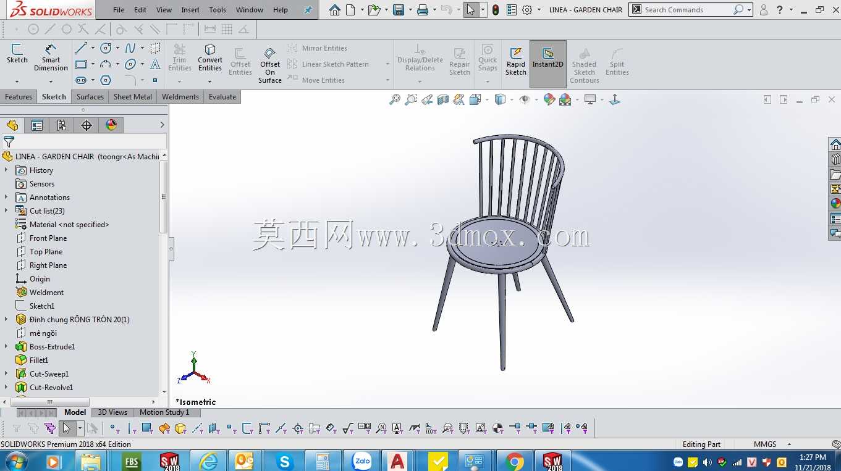
Task: Open Skype from the taskbar
Action: 284,461
